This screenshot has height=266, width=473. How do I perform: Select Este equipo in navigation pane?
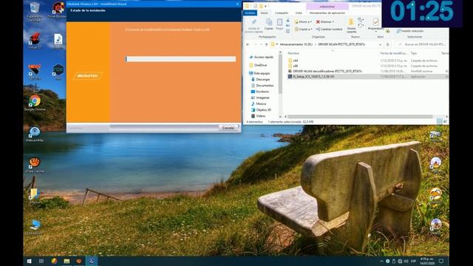click(262, 73)
